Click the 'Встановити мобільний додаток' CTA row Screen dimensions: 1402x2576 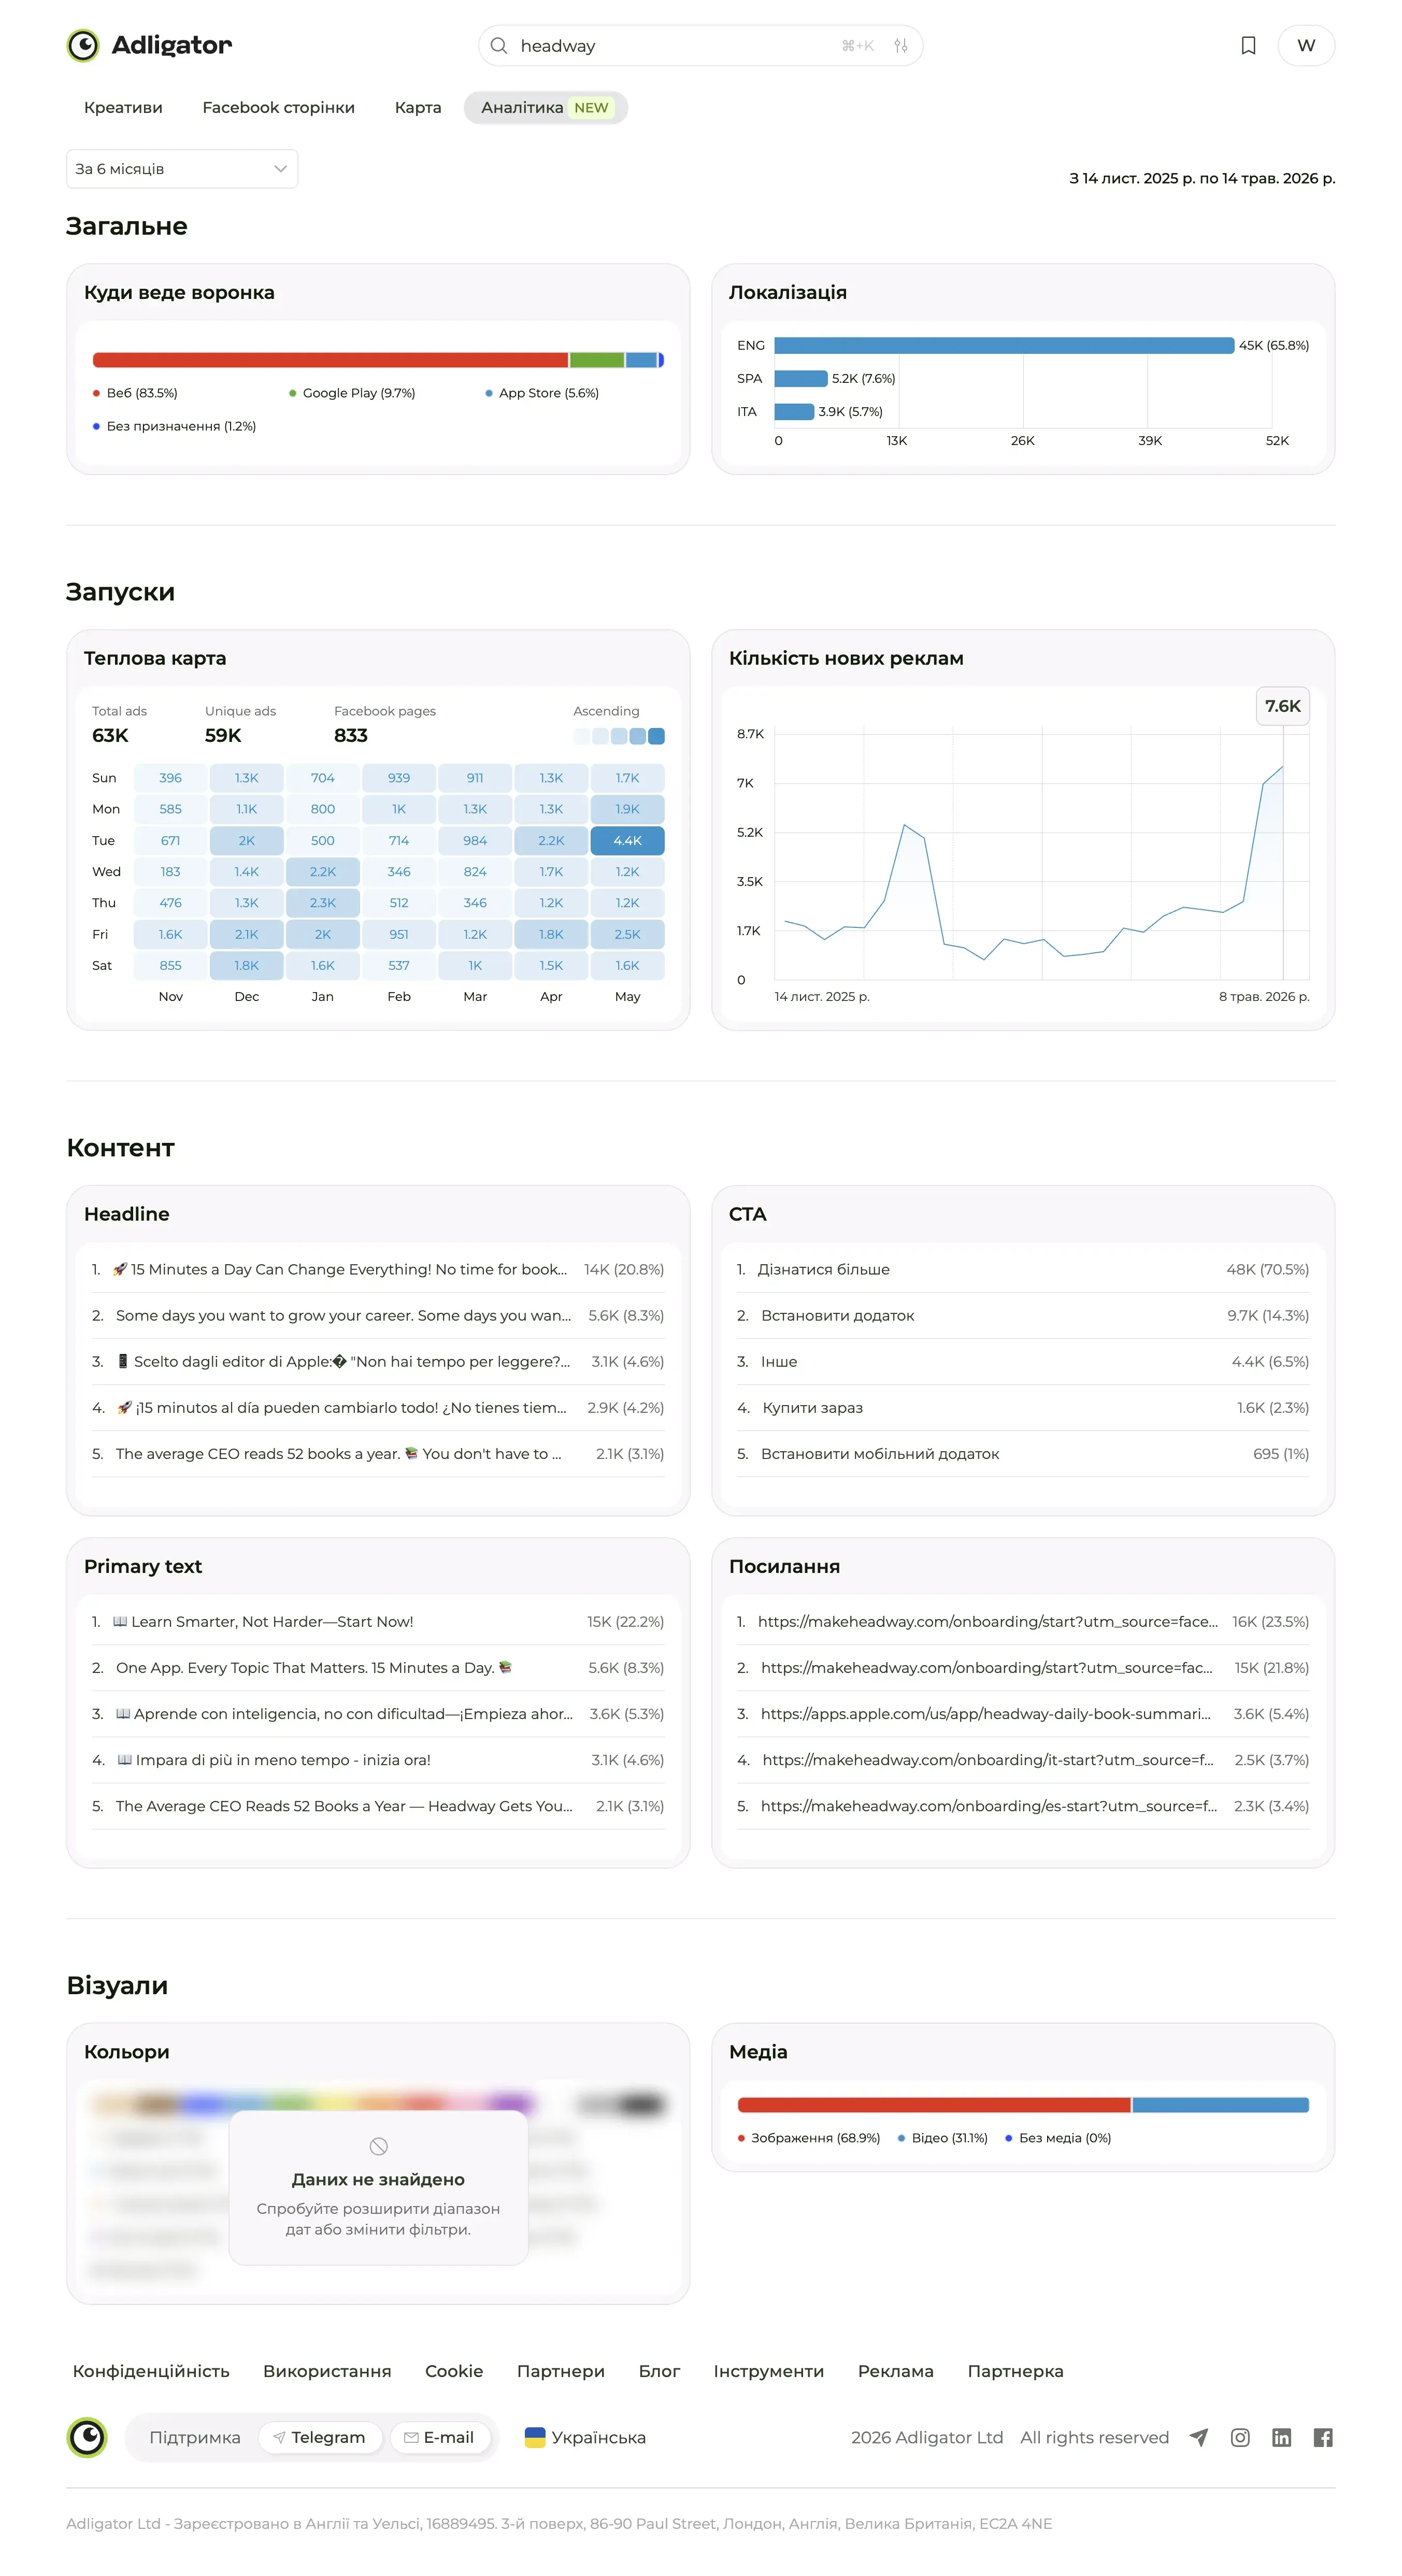pos(1023,1453)
